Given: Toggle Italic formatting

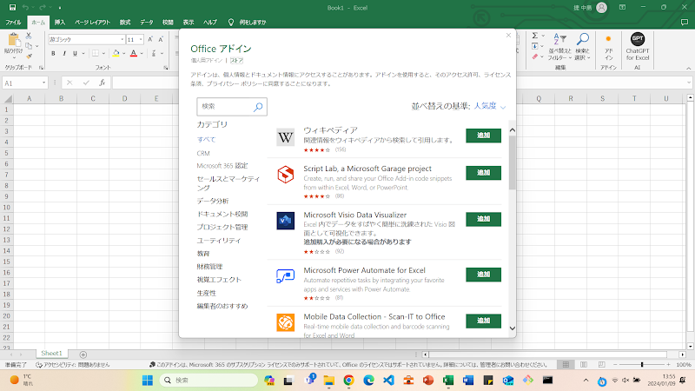Looking at the screenshot, I should [64, 54].
